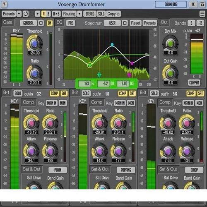
Task: Switch to the Comp tab in B-3
Action: [x=165, y=102]
